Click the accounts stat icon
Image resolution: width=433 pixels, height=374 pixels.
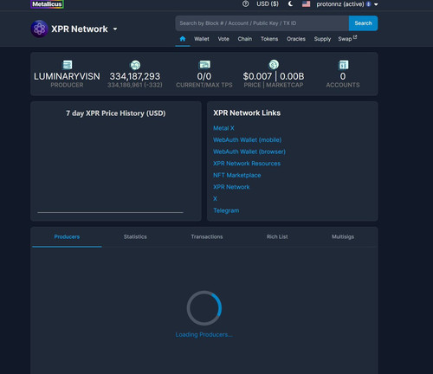pyautogui.click(x=343, y=65)
